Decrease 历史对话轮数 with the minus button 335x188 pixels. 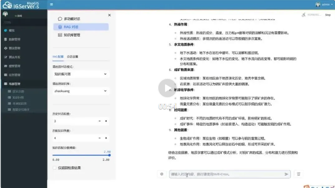click(99, 121)
